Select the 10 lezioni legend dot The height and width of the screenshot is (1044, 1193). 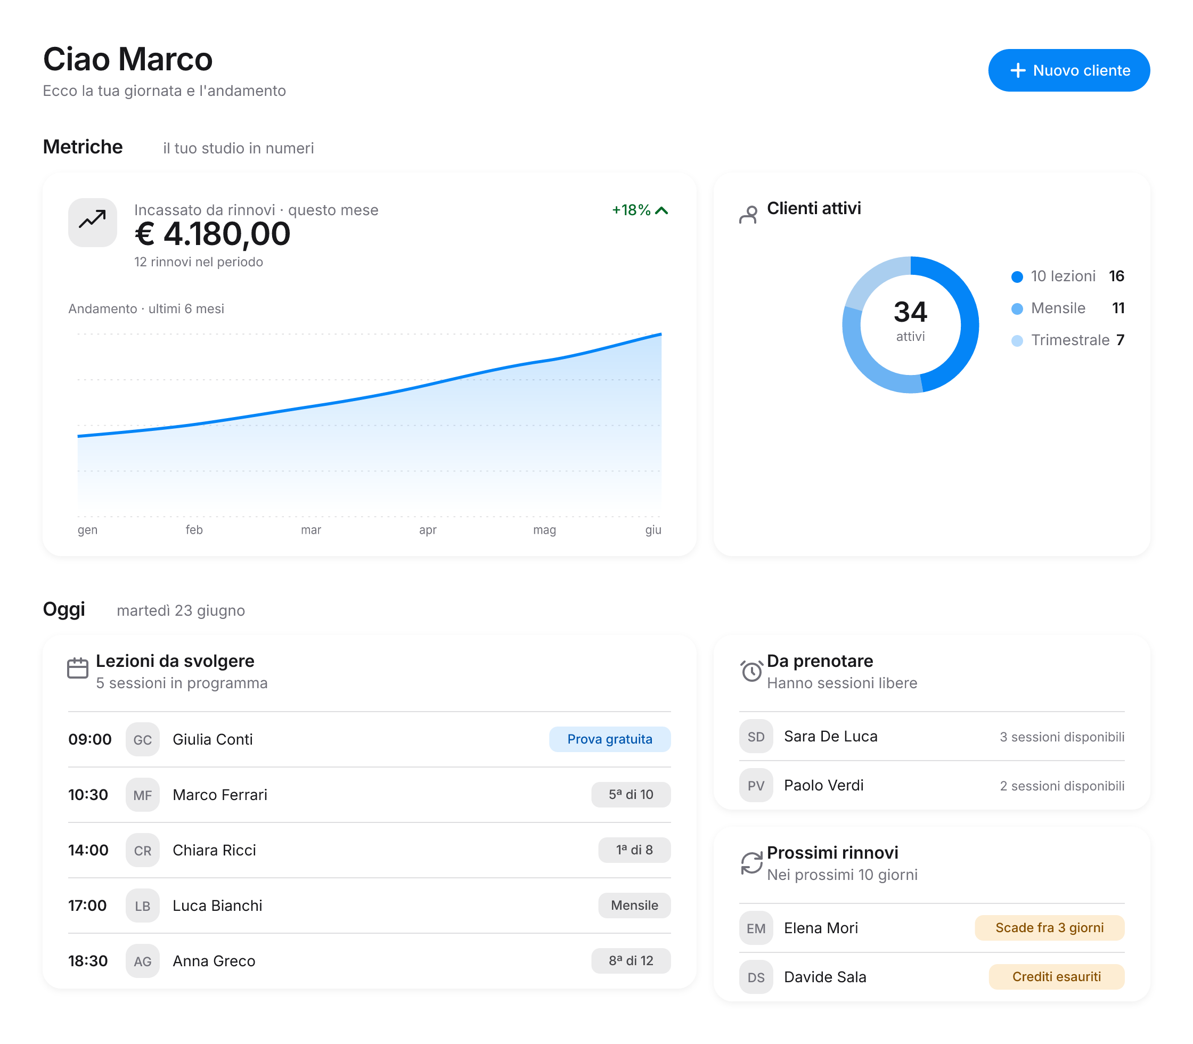point(1017,277)
